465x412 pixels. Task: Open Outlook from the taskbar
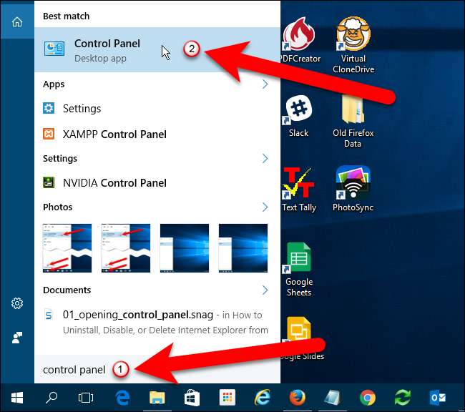[437, 397]
